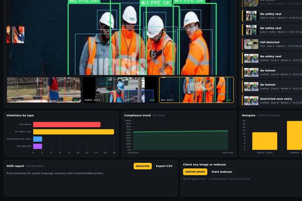
Task: View the Restricted zone entry alert snapshot thumbnail
Action: tap(251, 101)
